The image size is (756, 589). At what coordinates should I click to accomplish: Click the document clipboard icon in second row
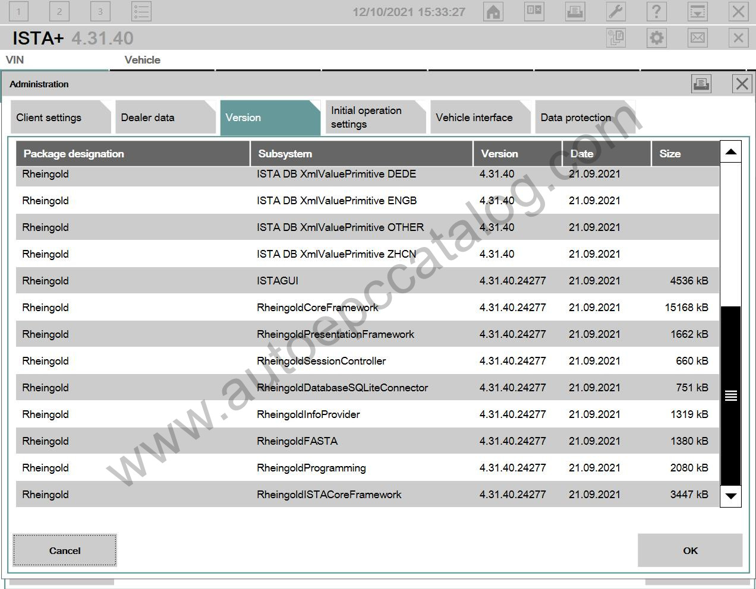[616, 38]
